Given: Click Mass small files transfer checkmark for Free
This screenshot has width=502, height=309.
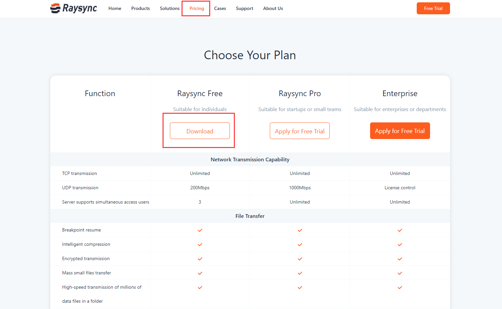Looking at the screenshot, I should click(x=200, y=273).
